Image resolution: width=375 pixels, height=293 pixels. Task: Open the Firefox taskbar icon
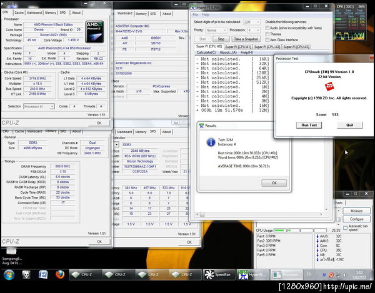(x=60, y=274)
